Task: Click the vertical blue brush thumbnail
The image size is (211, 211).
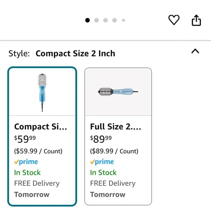Action: (42, 92)
